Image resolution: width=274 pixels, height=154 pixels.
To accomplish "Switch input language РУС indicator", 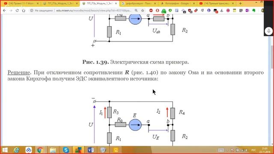I will pyautogui.click(x=253, y=150).
